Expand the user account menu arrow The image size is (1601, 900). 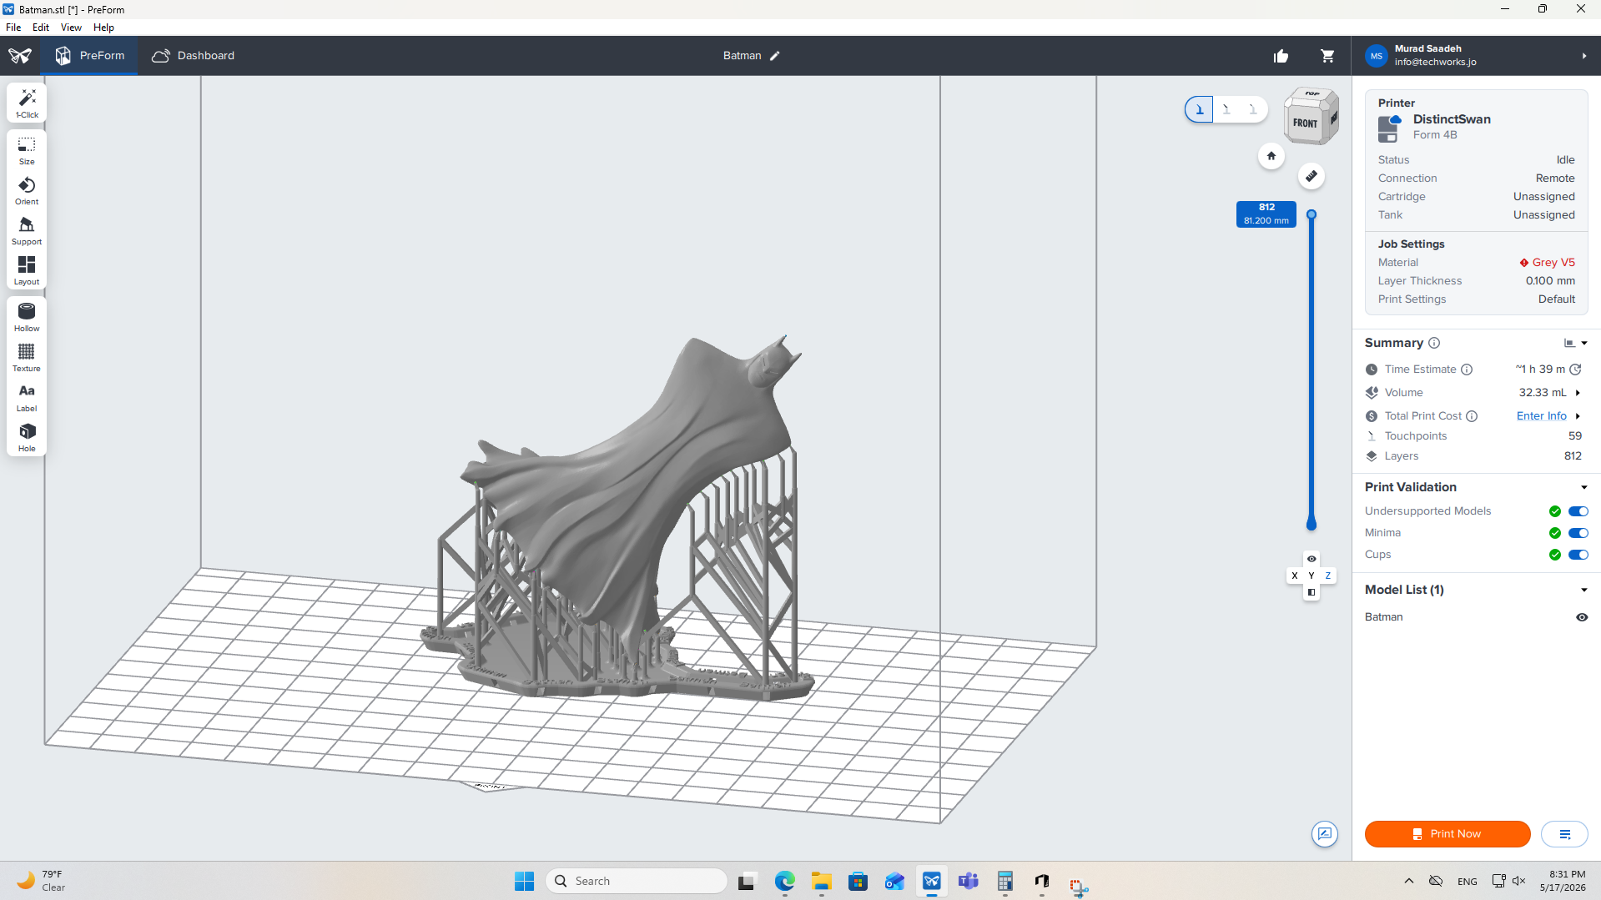(x=1583, y=56)
